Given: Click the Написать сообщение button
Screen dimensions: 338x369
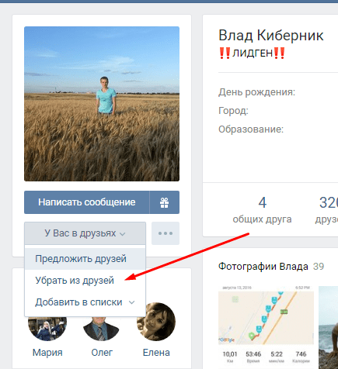Looking at the screenshot, I should pos(87,202).
